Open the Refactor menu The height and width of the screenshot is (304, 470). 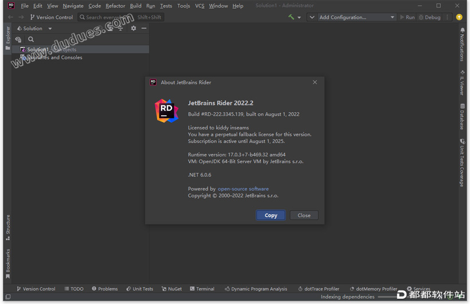pyautogui.click(x=115, y=6)
